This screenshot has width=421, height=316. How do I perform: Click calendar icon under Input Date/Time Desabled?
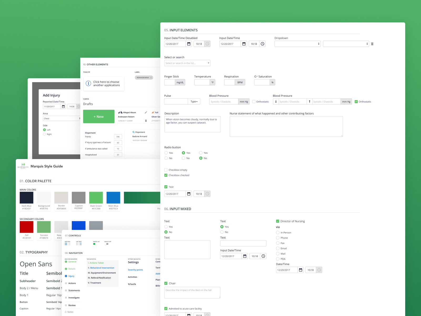click(x=189, y=44)
